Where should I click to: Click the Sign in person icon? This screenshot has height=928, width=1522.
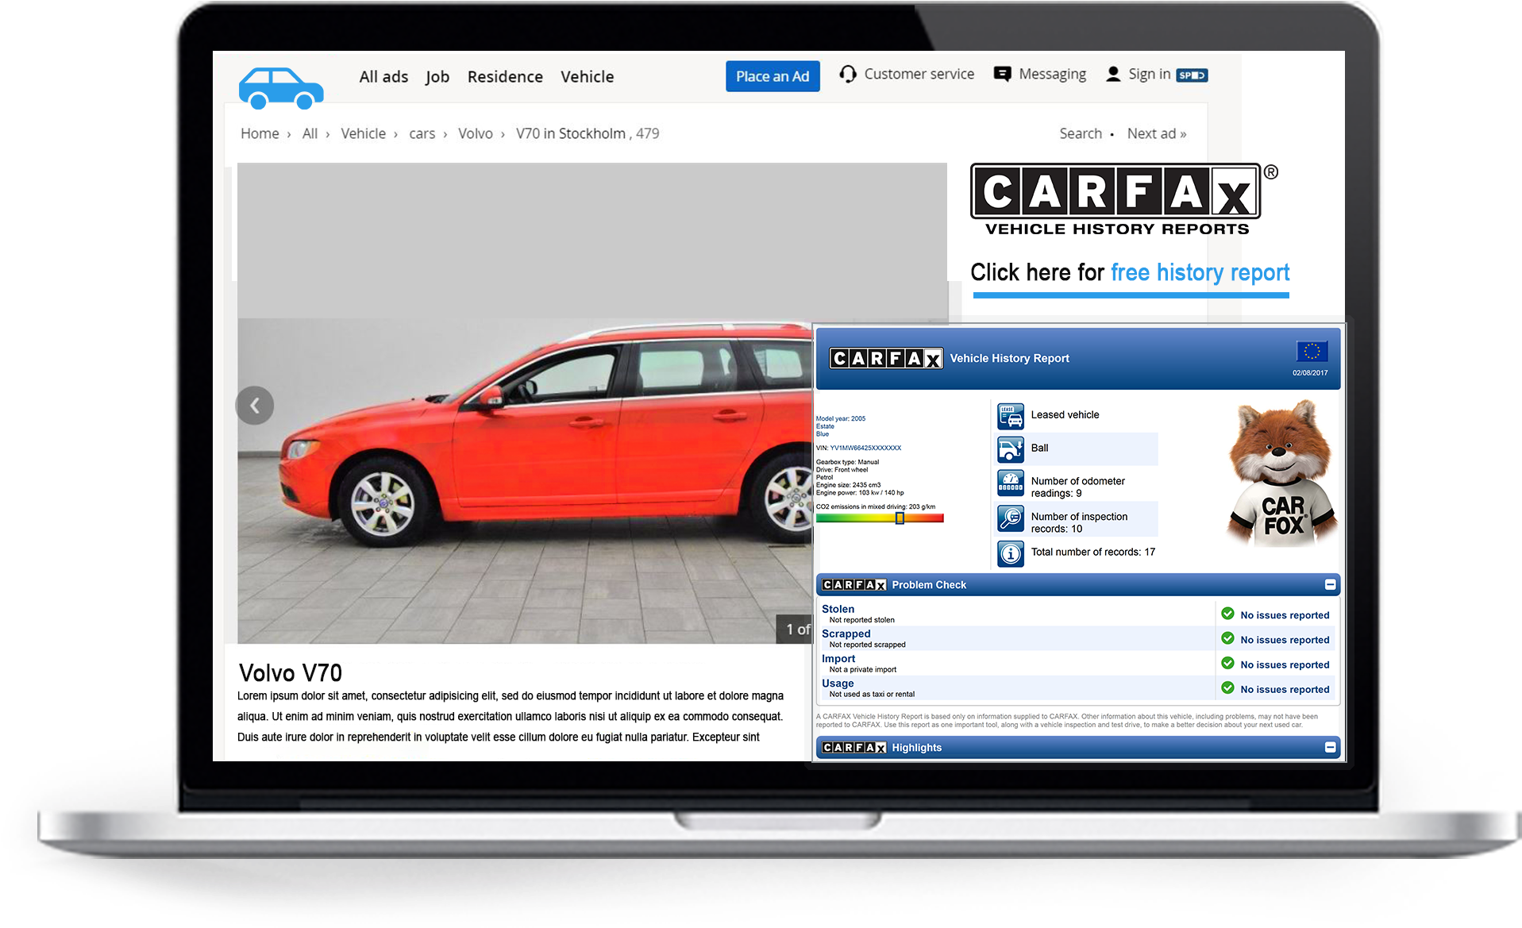point(1113,74)
